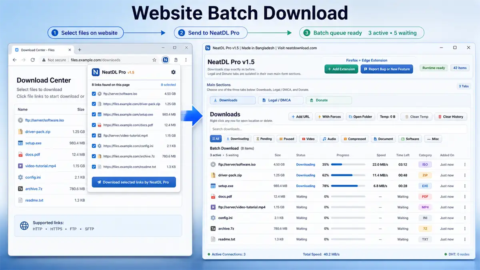Screen dimensions: 480x270
Task: Uncheck archive.7z link checkbox in popup
Action: coord(94,156)
